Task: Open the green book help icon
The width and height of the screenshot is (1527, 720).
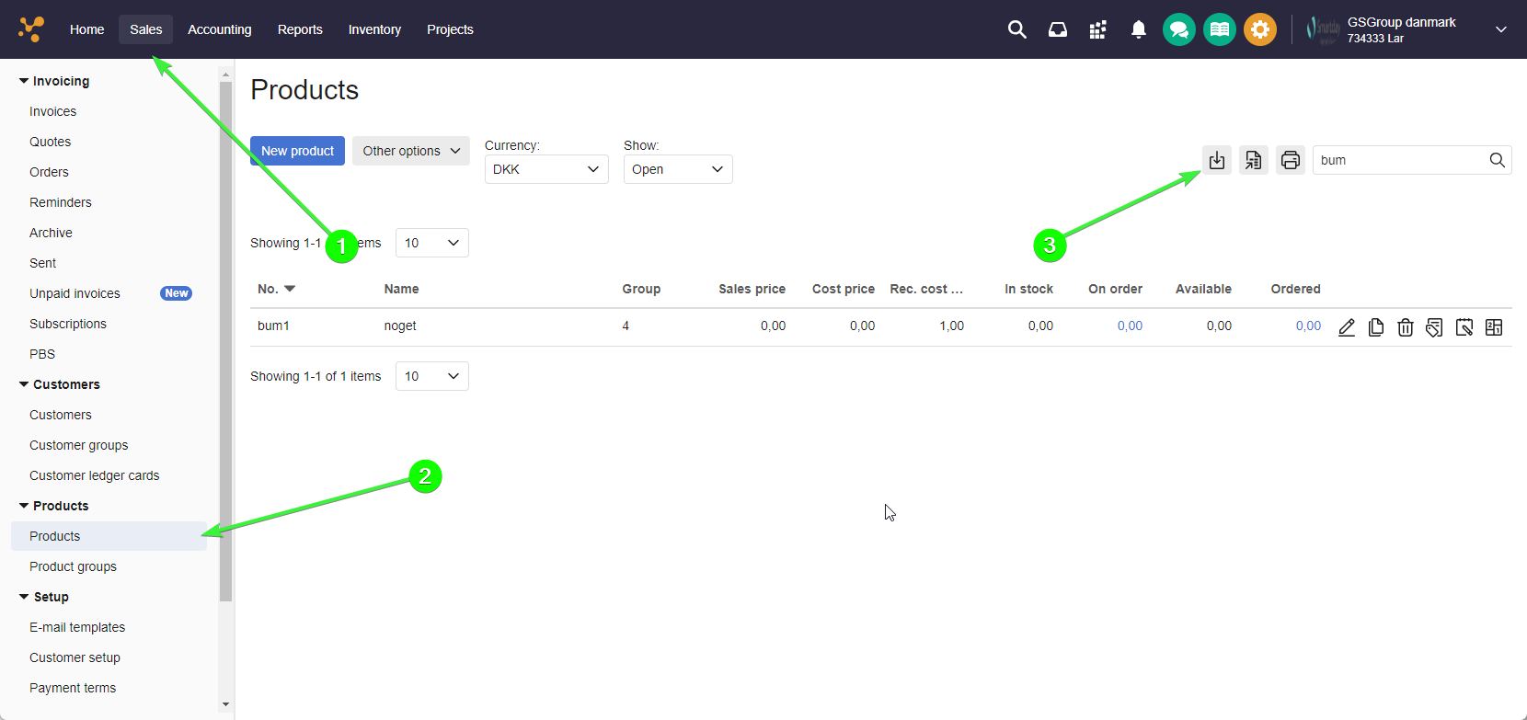Action: pos(1220,29)
